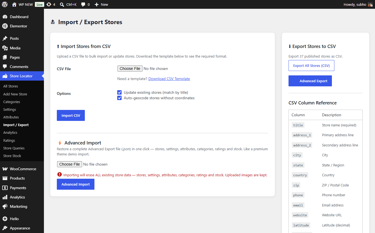The image size is (375, 233).
Task: Open Store Locator Settings submenu
Action: (10, 109)
